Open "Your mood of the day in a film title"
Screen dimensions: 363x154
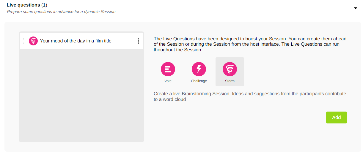76,41
